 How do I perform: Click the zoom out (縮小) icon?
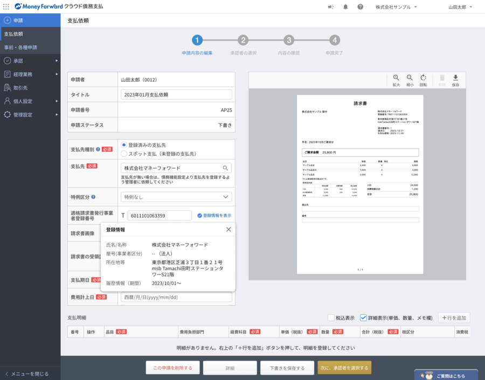point(410,79)
